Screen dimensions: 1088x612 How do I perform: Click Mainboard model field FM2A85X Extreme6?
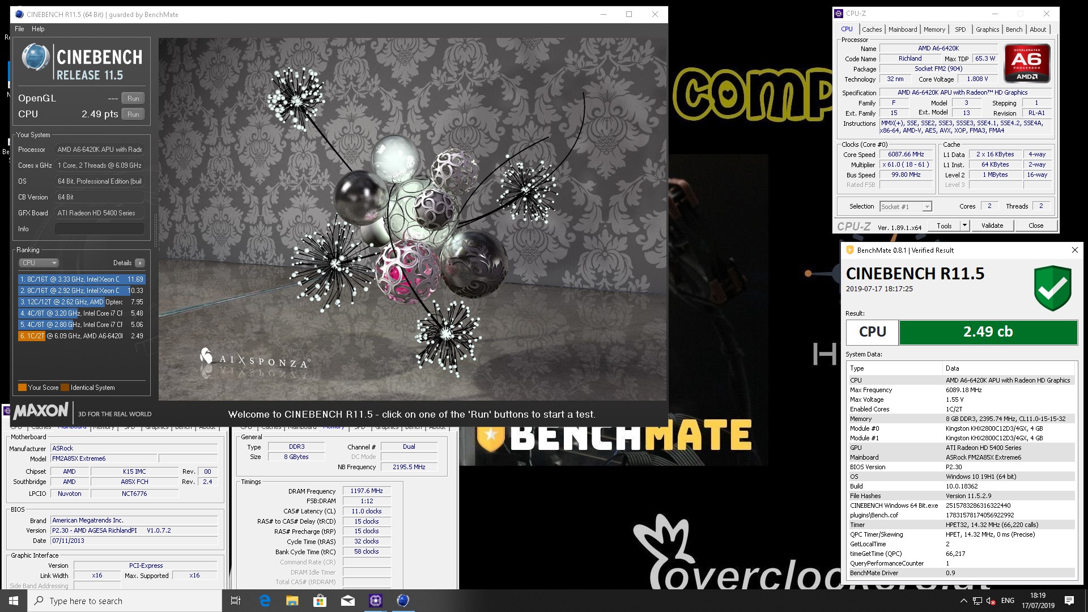coord(104,458)
